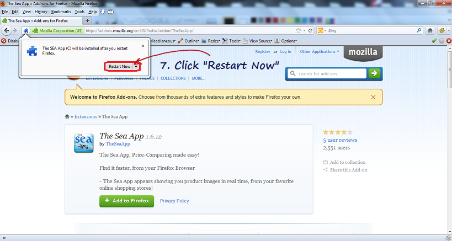This screenshot has width=452, height=241.
Task: Dismiss the Welcome to Firefox Add-ons banner
Action: point(373,97)
